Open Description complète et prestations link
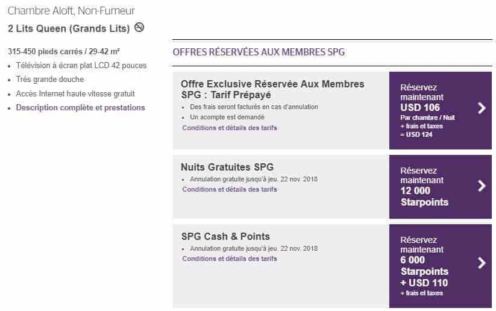Image resolution: width=496 pixels, height=311 pixels. pyautogui.click(x=80, y=108)
